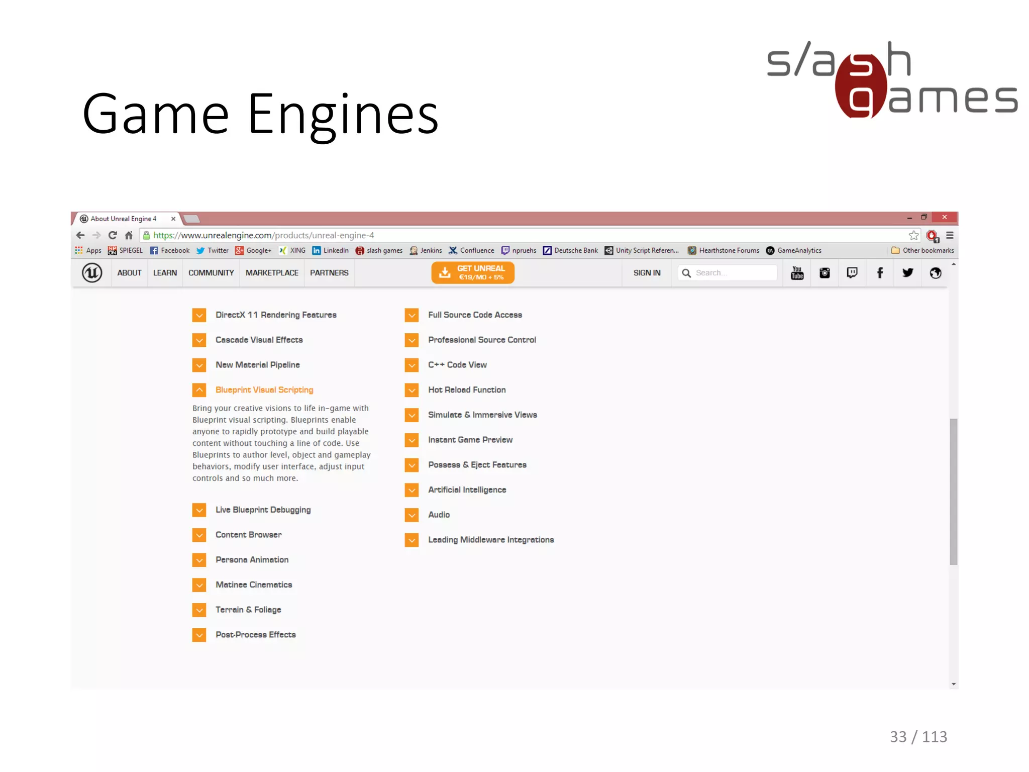Expand Professional Source Control section

[411, 340]
